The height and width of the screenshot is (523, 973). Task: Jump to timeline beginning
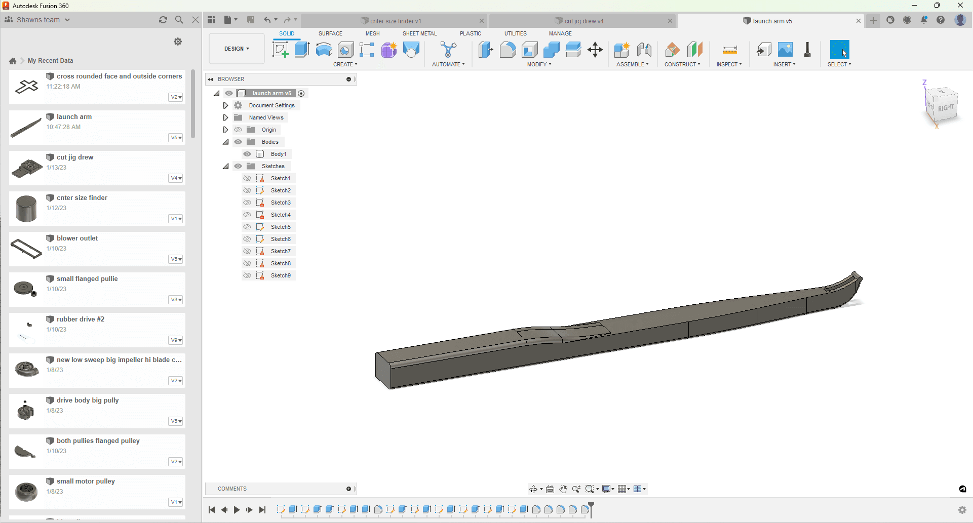point(212,510)
